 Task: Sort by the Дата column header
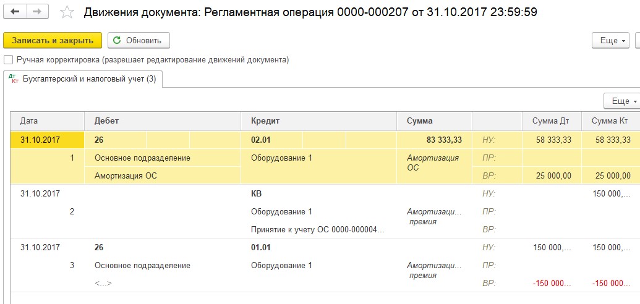tap(48, 120)
